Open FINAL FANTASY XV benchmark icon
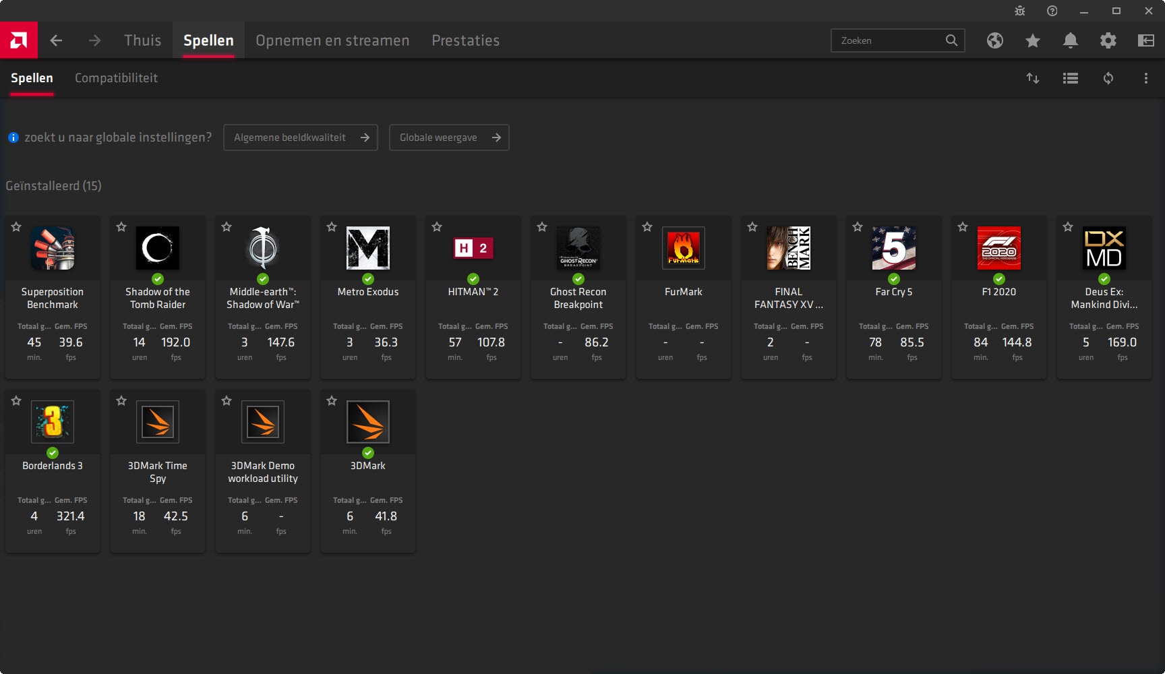 [789, 248]
